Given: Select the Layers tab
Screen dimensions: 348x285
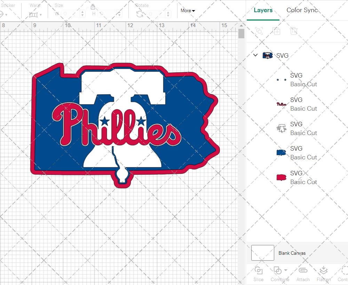Looking at the screenshot, I should [x=263, y=10].
